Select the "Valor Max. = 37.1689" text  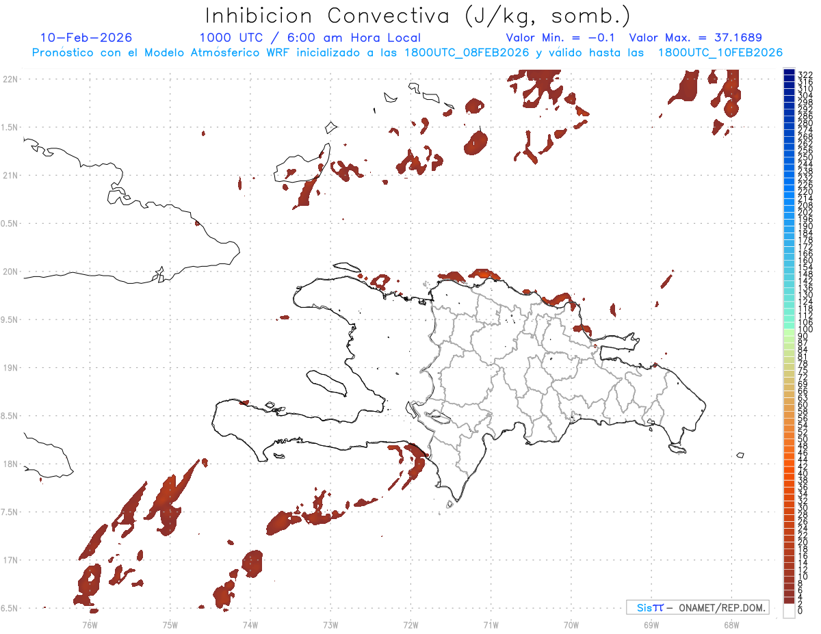click(x=695, y=38)
